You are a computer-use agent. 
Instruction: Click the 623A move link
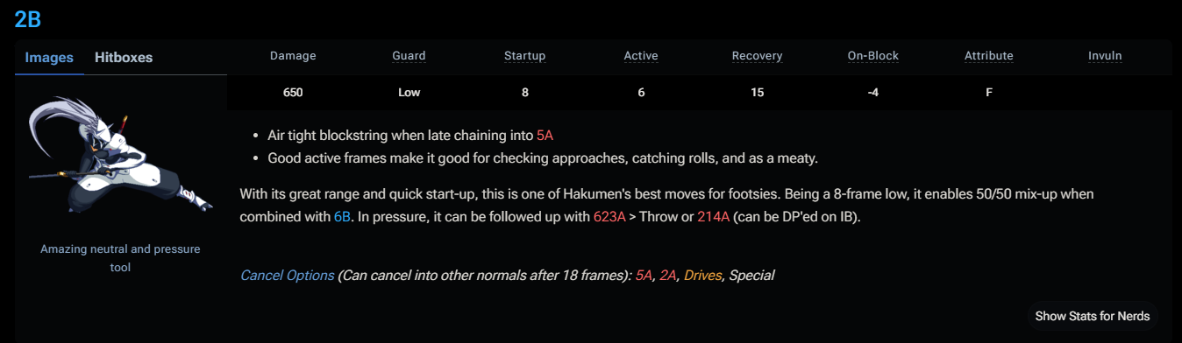pyautogui.click(x=609, y=217)
